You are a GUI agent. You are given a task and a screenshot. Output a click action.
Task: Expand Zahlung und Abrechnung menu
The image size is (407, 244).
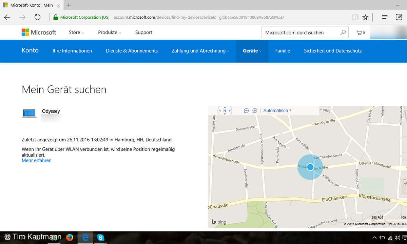point(200,51)
